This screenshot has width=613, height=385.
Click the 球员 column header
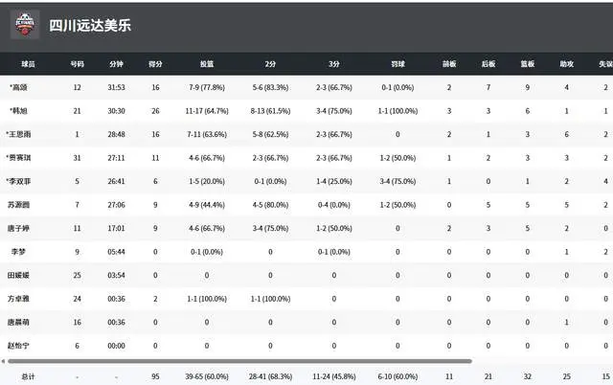[29, 63]
